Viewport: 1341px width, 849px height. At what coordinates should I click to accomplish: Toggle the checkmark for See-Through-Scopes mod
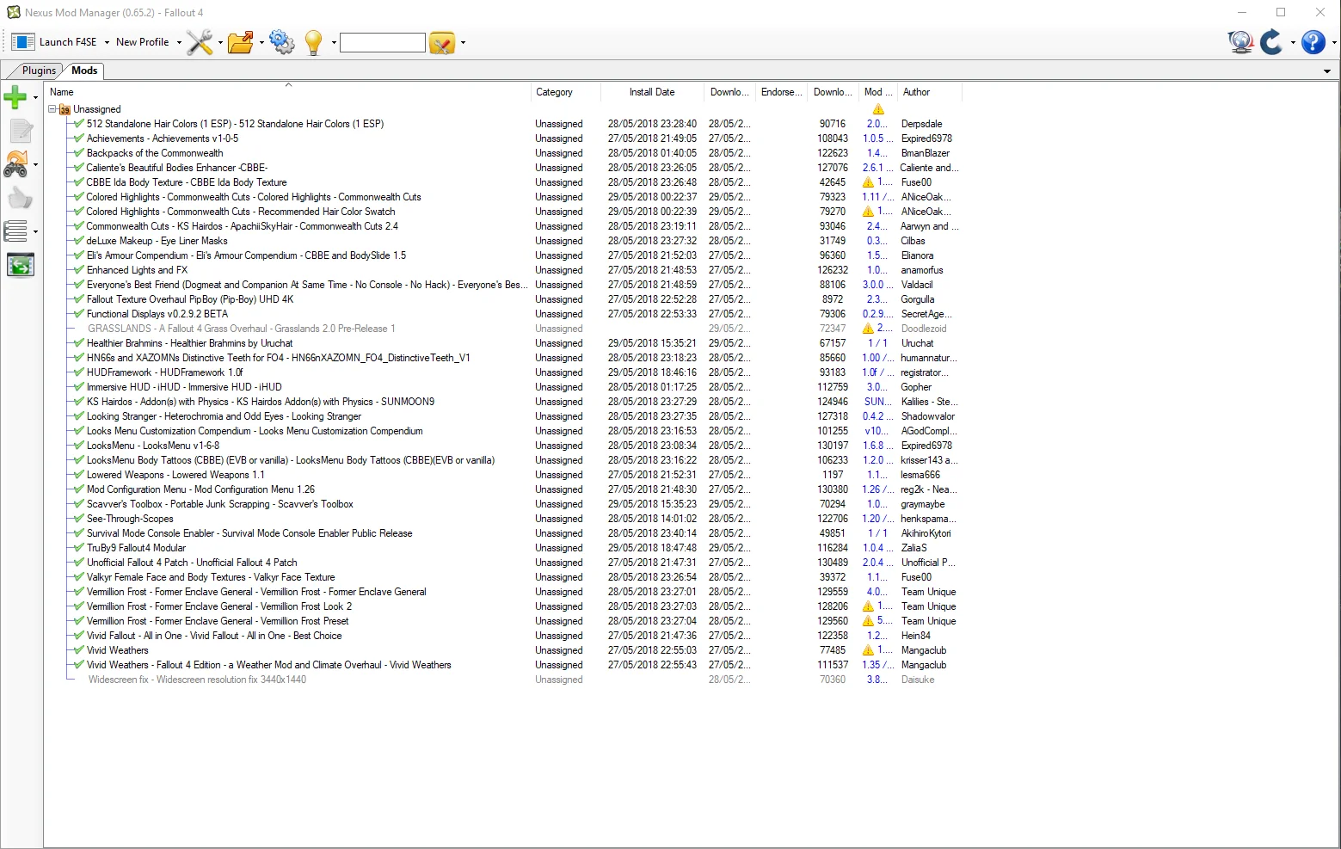coord(79,519)
